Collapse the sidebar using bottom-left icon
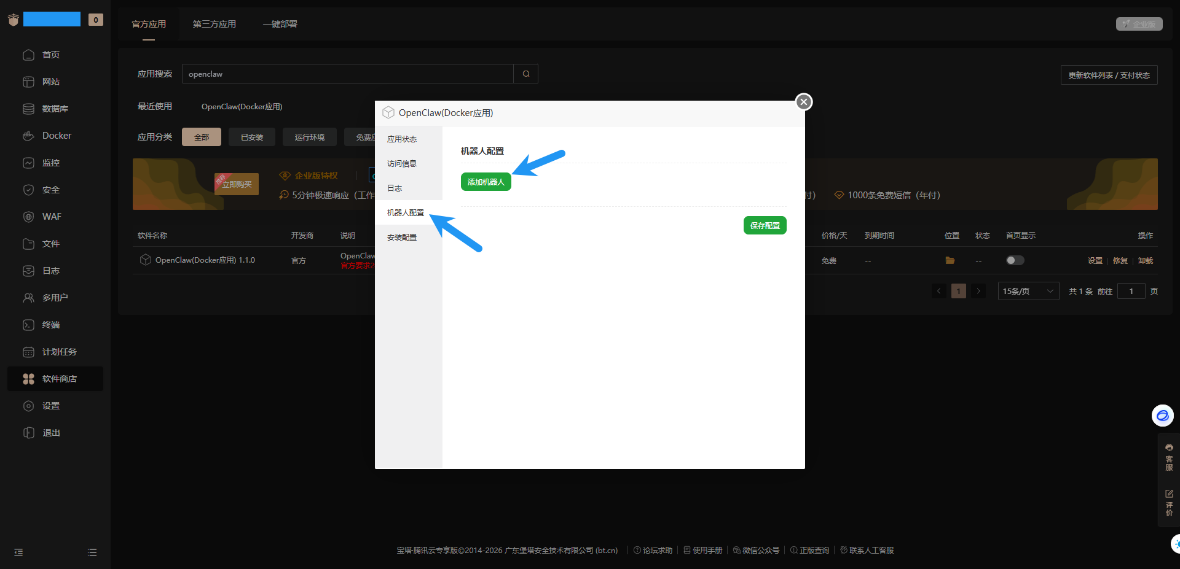Screen dimensions: 1180x569 coord(18,552)
